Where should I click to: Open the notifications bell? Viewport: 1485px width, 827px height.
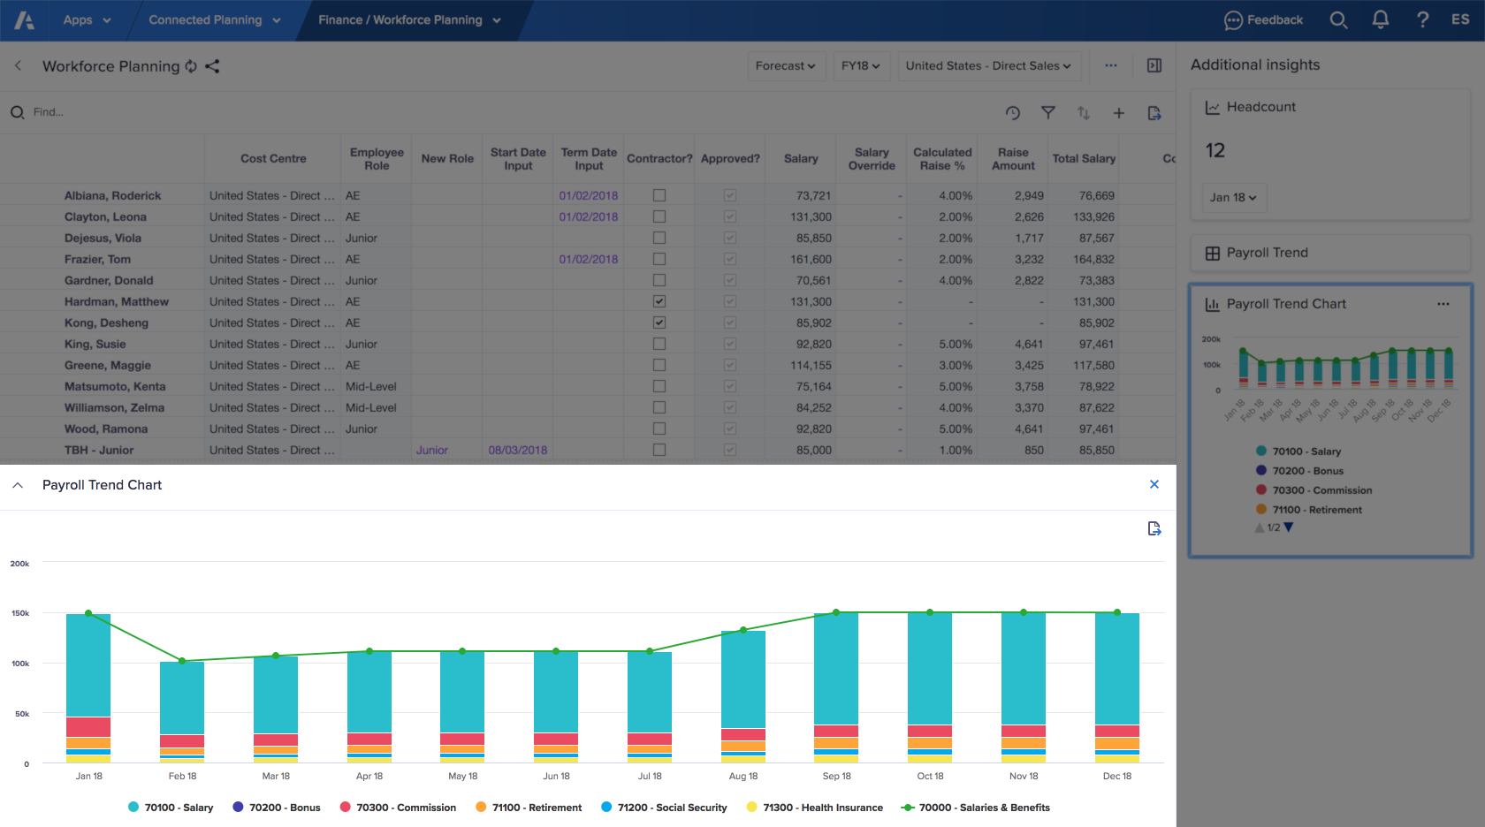tap(1380, 20)
